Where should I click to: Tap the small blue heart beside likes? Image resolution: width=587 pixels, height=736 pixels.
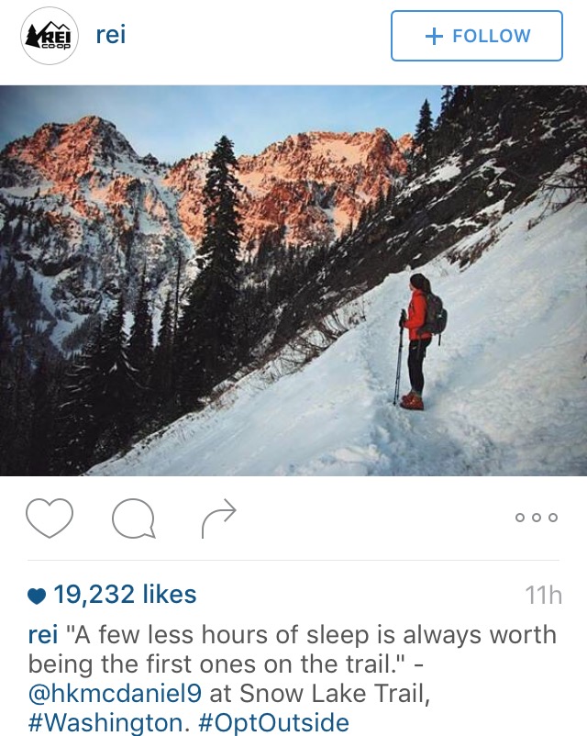(x=37, y=596)
